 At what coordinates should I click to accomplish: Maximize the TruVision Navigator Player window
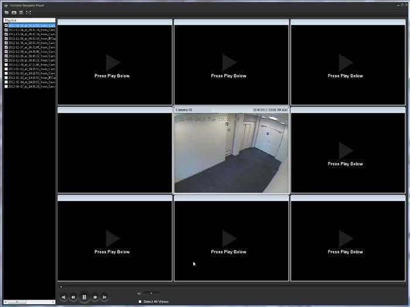click(402, 5)
